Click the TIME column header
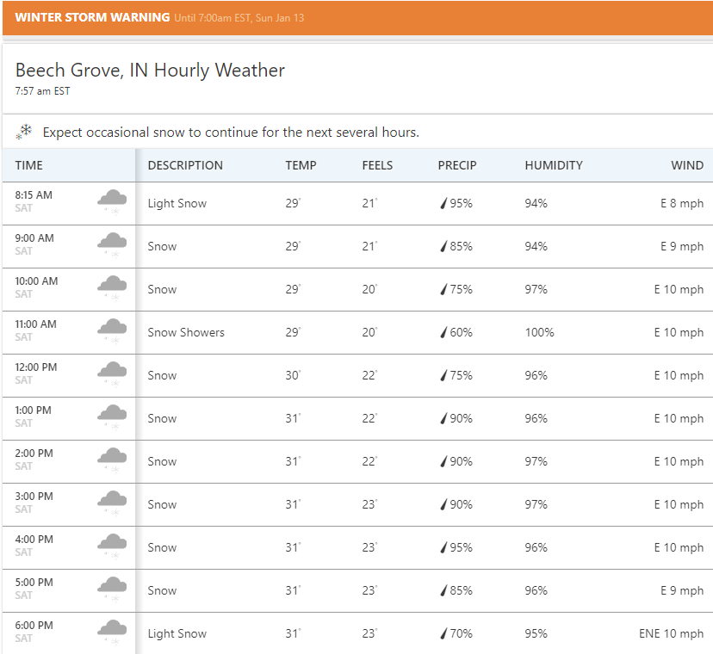The height and width of the screenshot is (654, 713). [x=29, y=165]
